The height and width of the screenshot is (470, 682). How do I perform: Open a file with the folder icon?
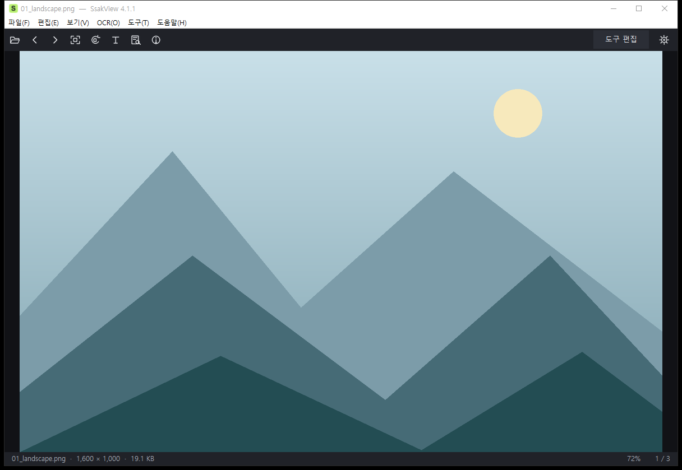[x=15, y=40]
